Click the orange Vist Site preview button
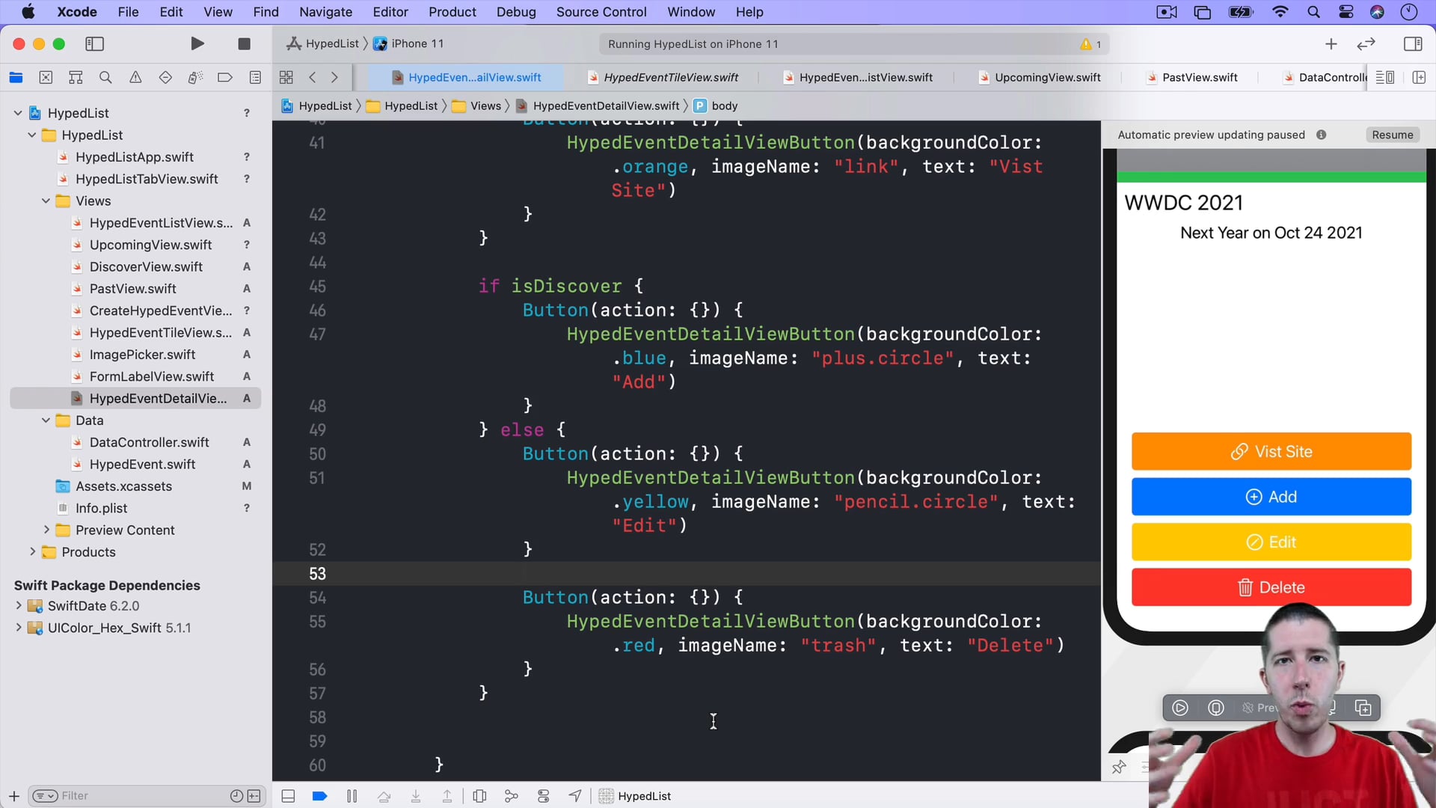Viewport: 1436px width, 808px height. pyautogui.click(x=1271, y=452)
